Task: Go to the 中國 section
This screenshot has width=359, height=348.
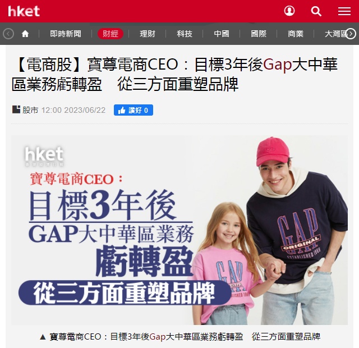Action: pos(222,34)
